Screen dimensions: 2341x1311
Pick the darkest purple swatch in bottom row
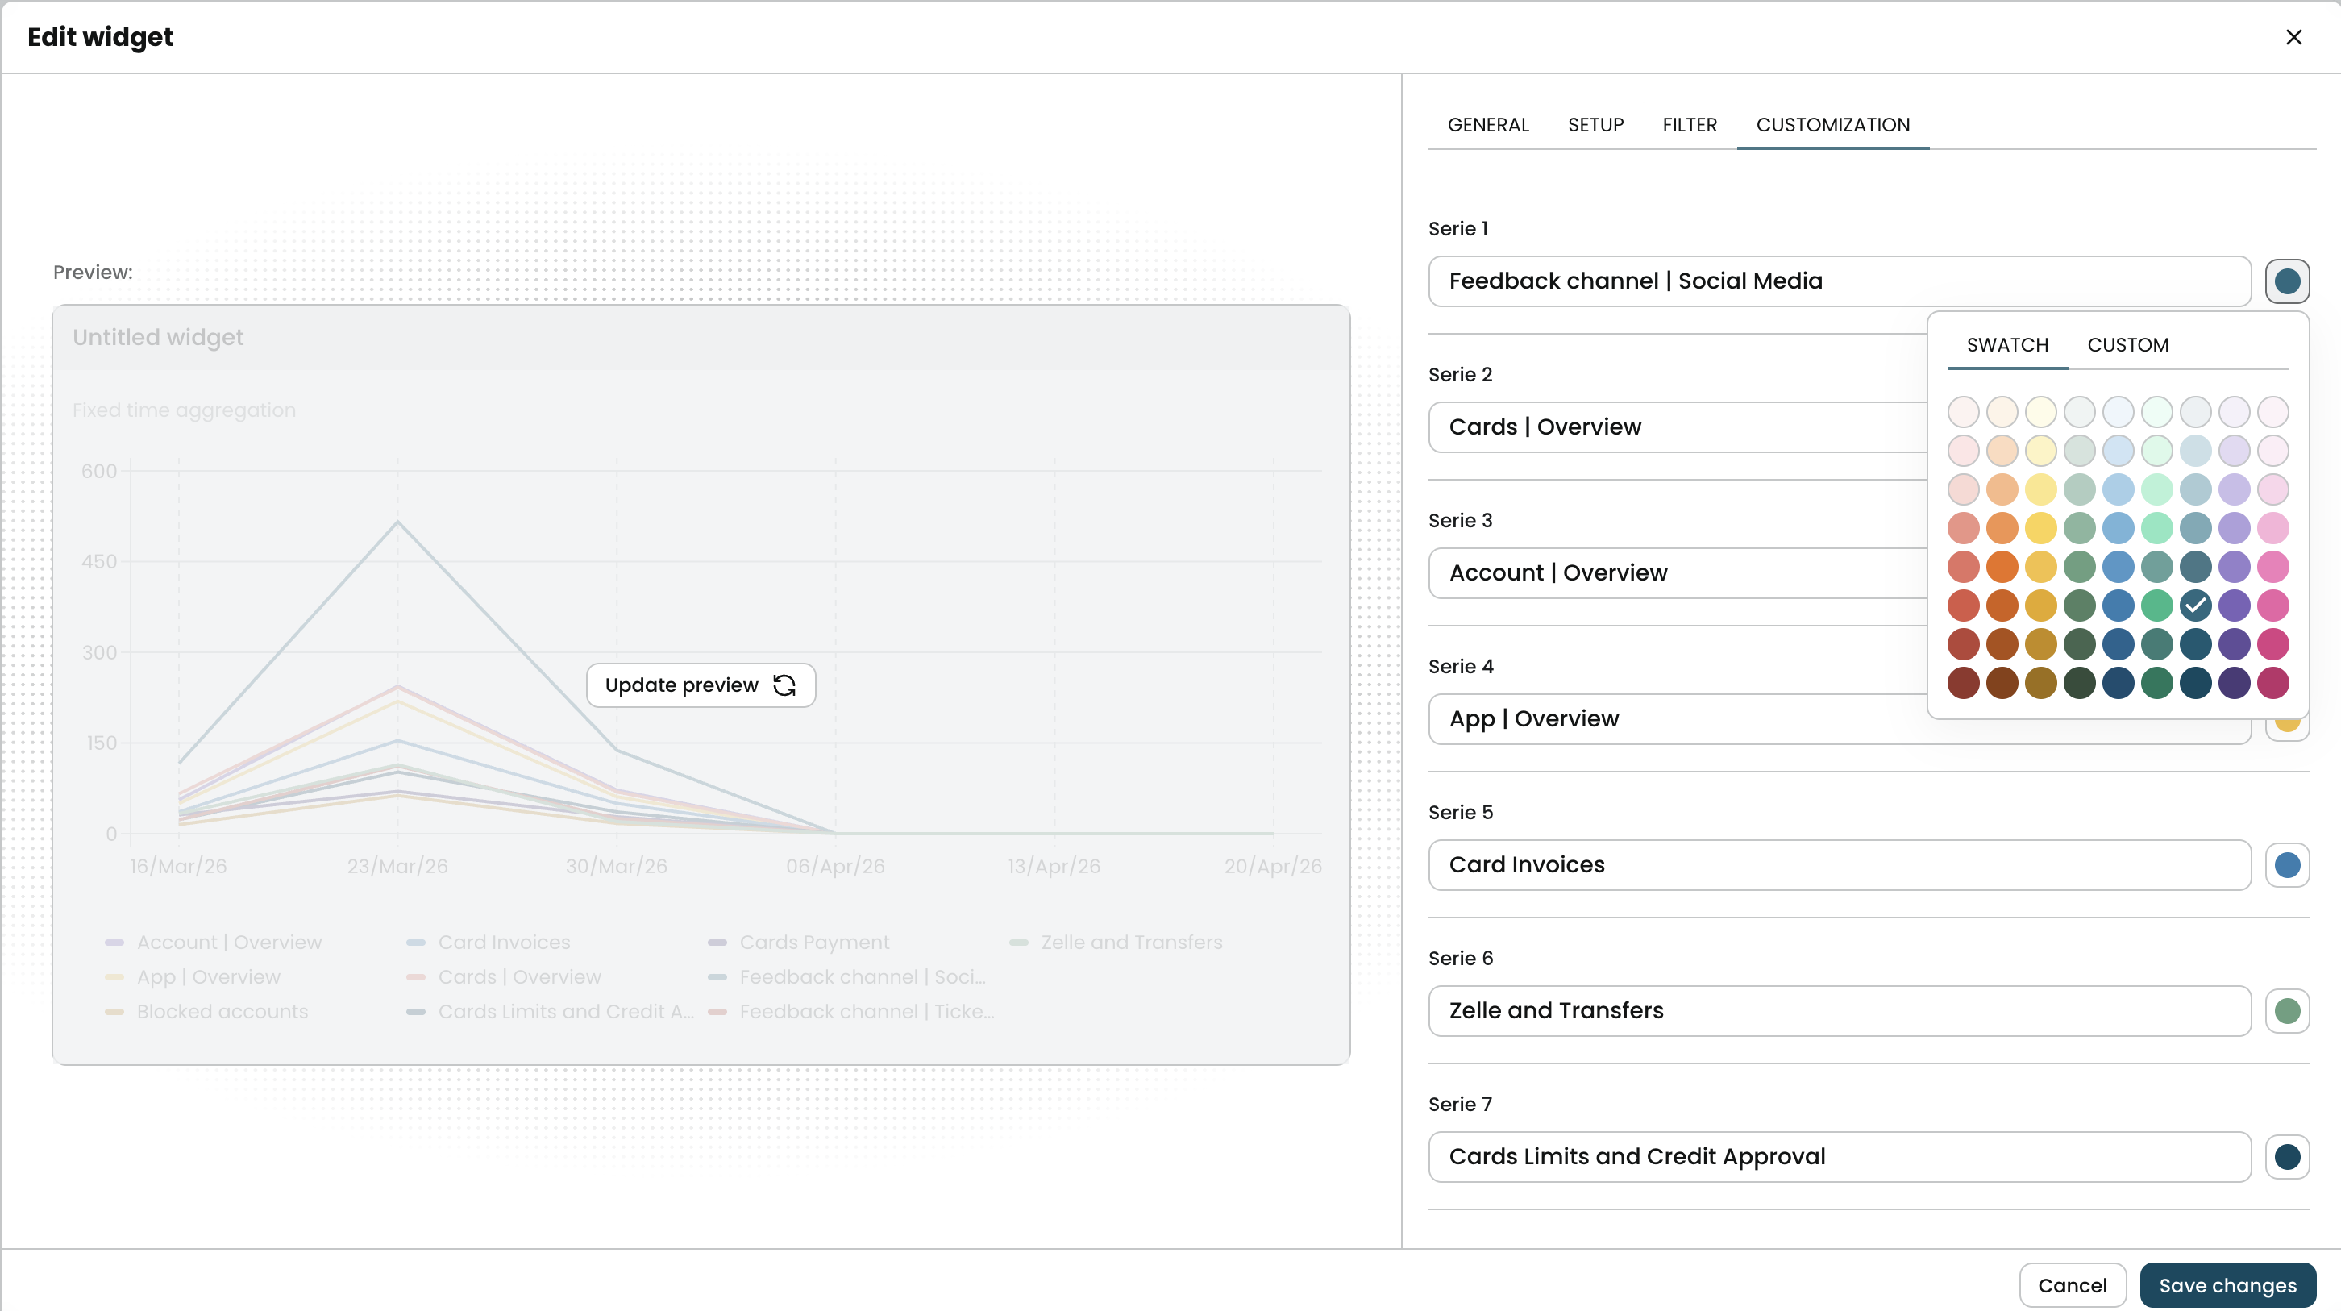point(2234,683)
